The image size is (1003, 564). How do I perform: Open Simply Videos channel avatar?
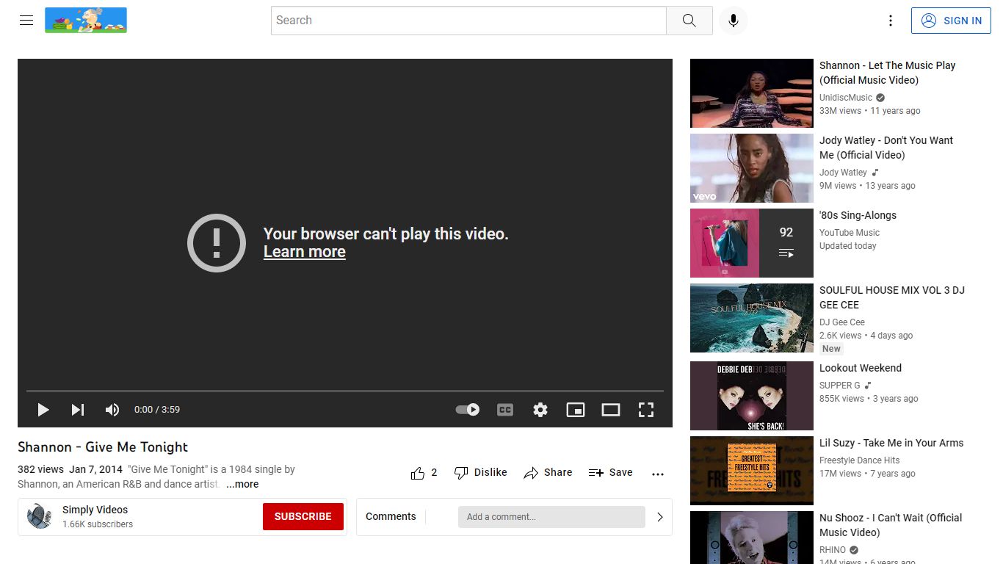coord(40,516)
